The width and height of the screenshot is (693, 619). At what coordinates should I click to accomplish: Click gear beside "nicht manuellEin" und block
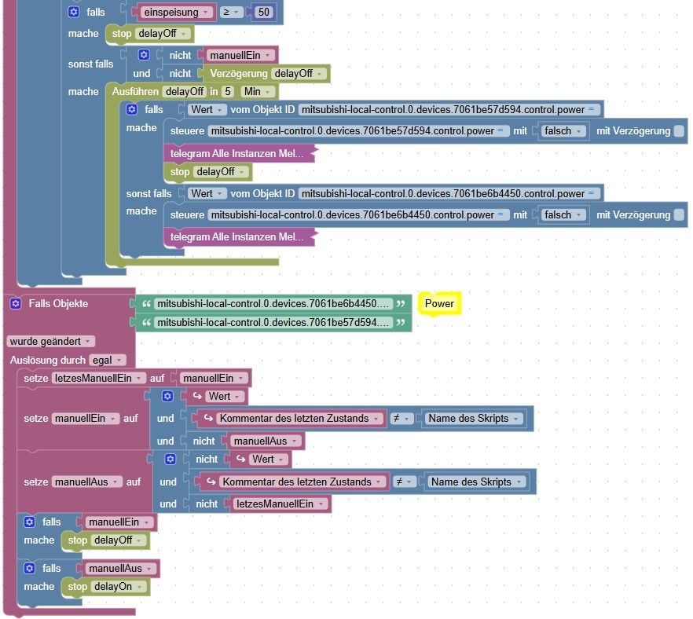click(x=144, y=55)
